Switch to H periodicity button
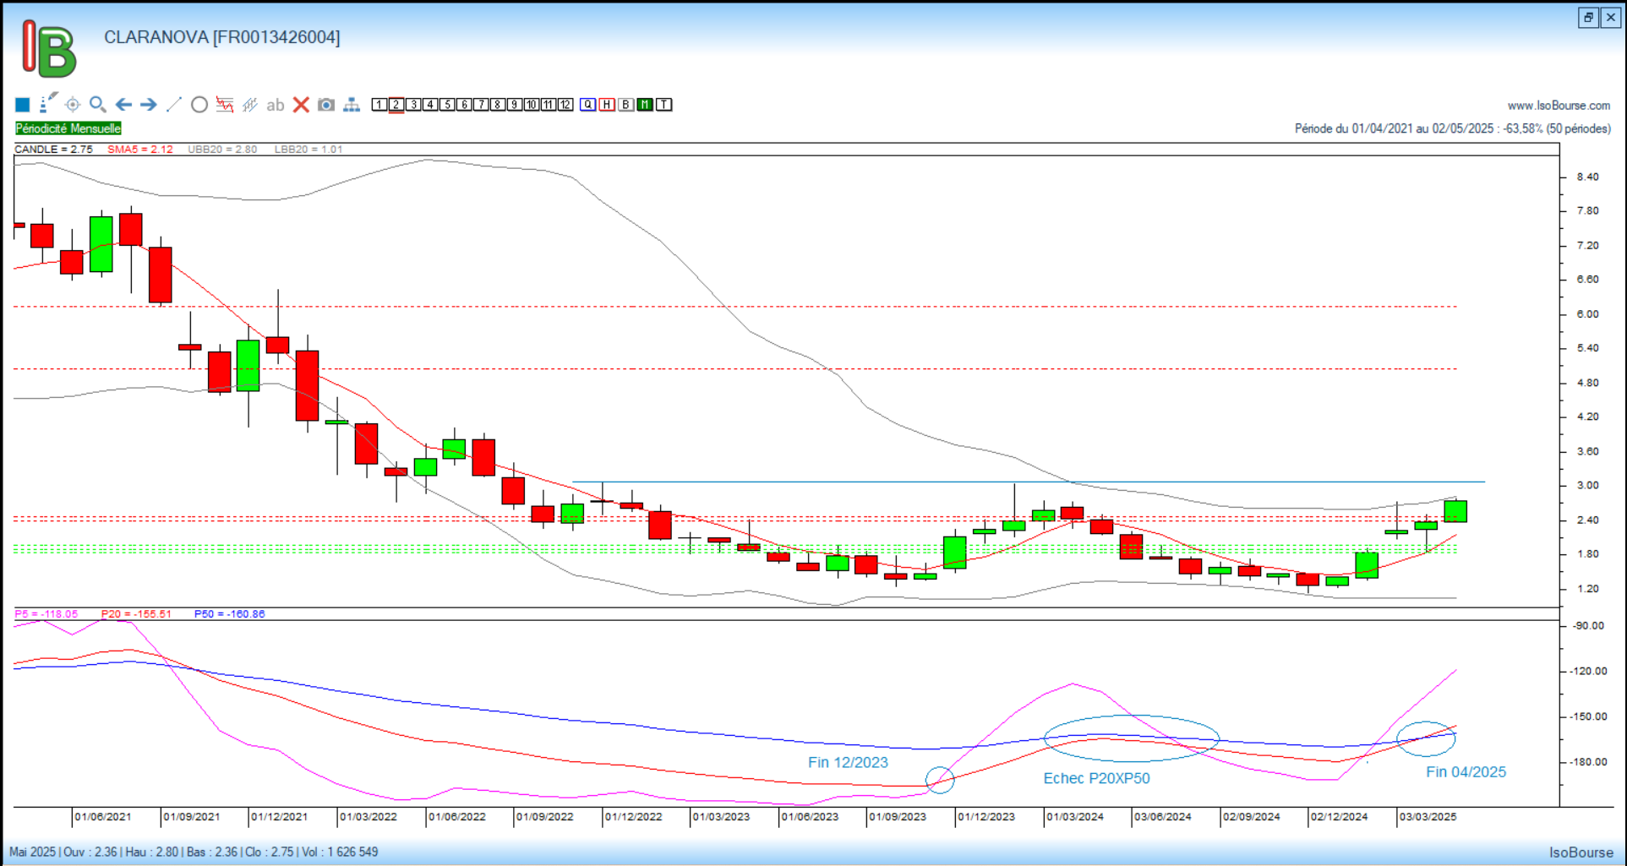 (607, 105)
